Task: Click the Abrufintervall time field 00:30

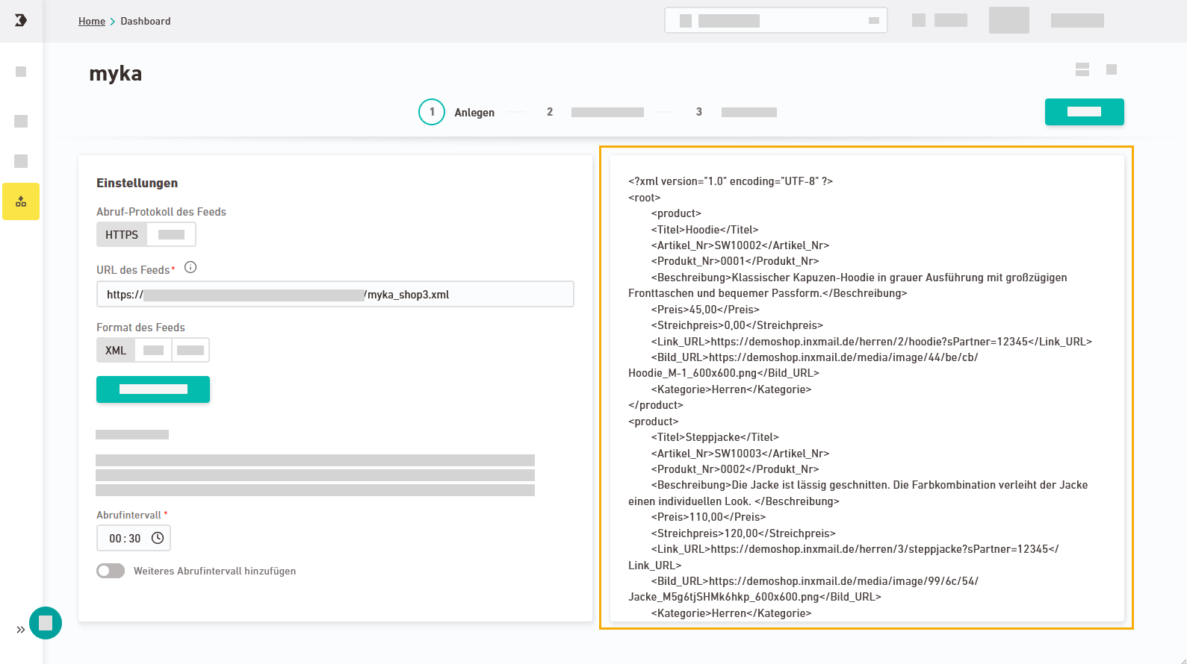Action: point(134,538)
